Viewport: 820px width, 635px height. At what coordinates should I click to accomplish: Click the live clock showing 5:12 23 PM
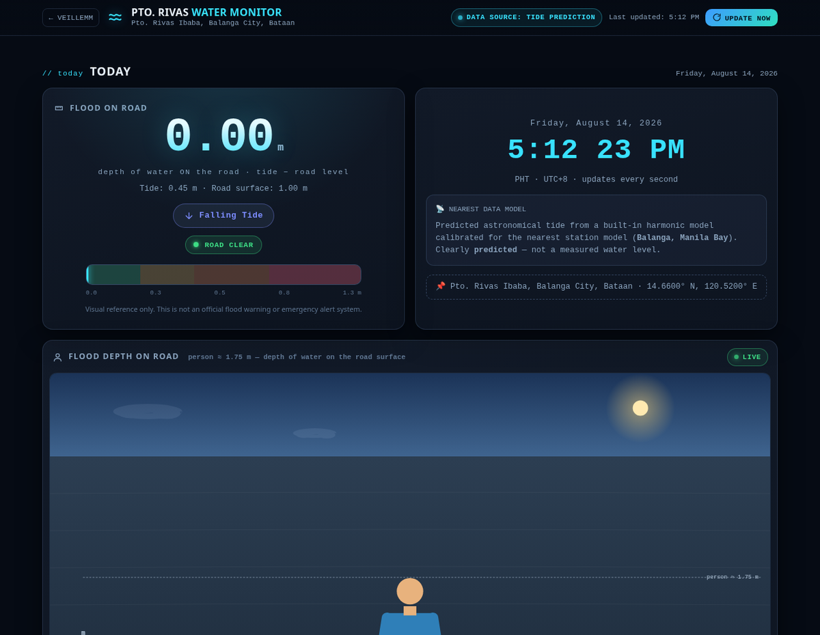click(596, 151)
